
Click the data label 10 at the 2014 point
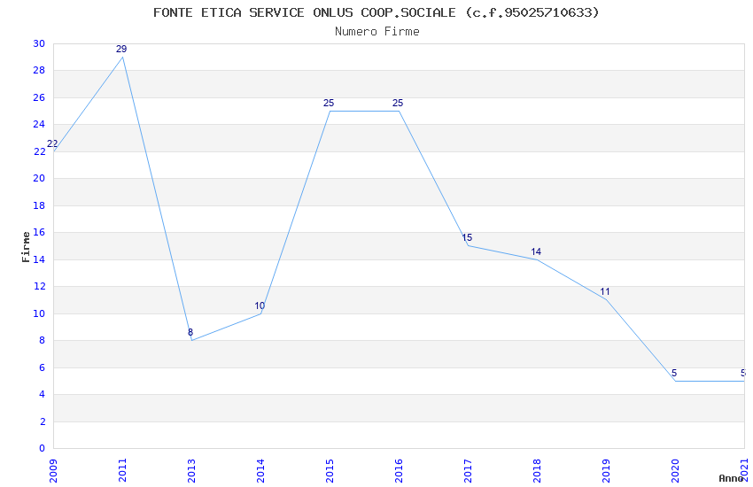[x=260, y=305]
